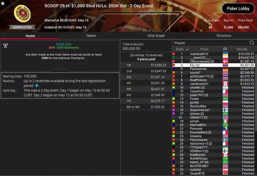Collapse the tournament announcement panel chevron
Viewport: 257px width, 176px height.
click(60, 70)
